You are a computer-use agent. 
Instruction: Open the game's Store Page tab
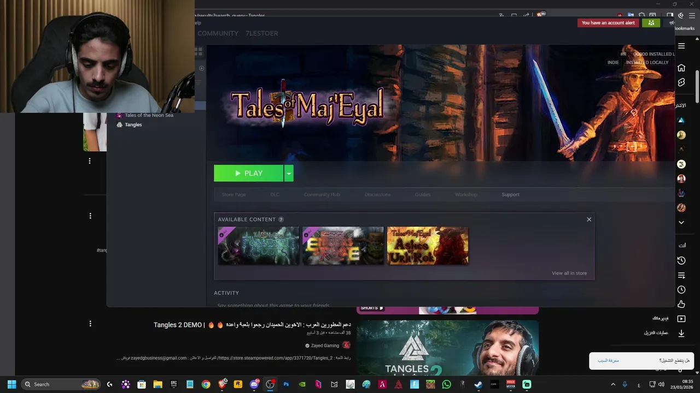coord(234,194)
